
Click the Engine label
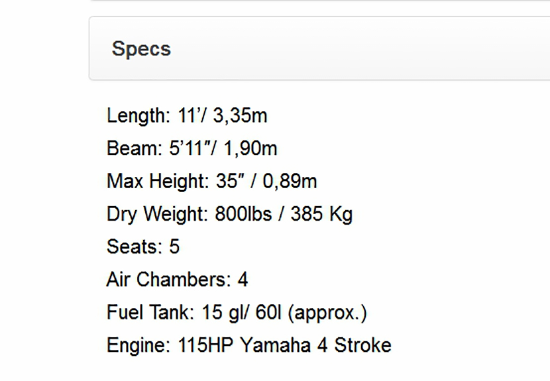point(139,345)
